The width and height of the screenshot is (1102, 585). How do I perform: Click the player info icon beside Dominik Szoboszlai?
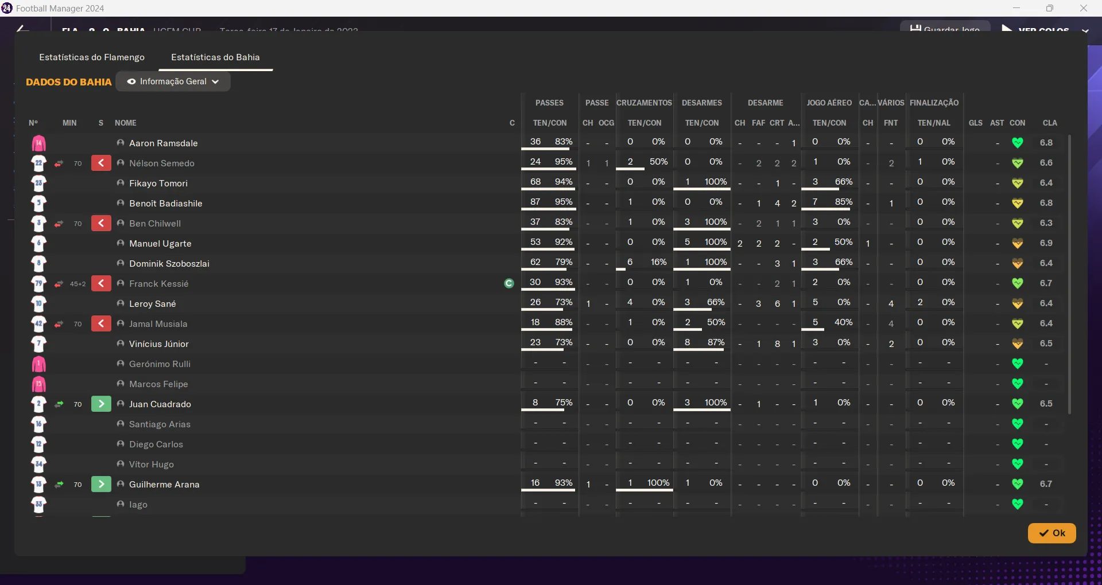(x=121, y=263)
